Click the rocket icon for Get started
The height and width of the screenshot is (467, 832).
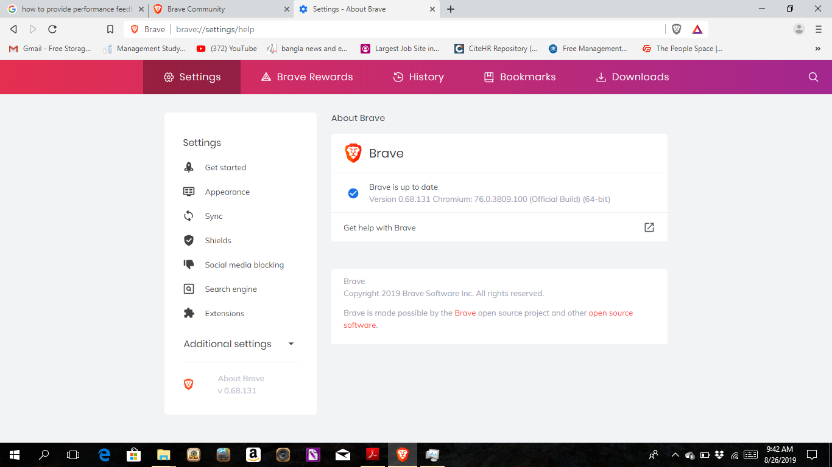pos(189,167)
